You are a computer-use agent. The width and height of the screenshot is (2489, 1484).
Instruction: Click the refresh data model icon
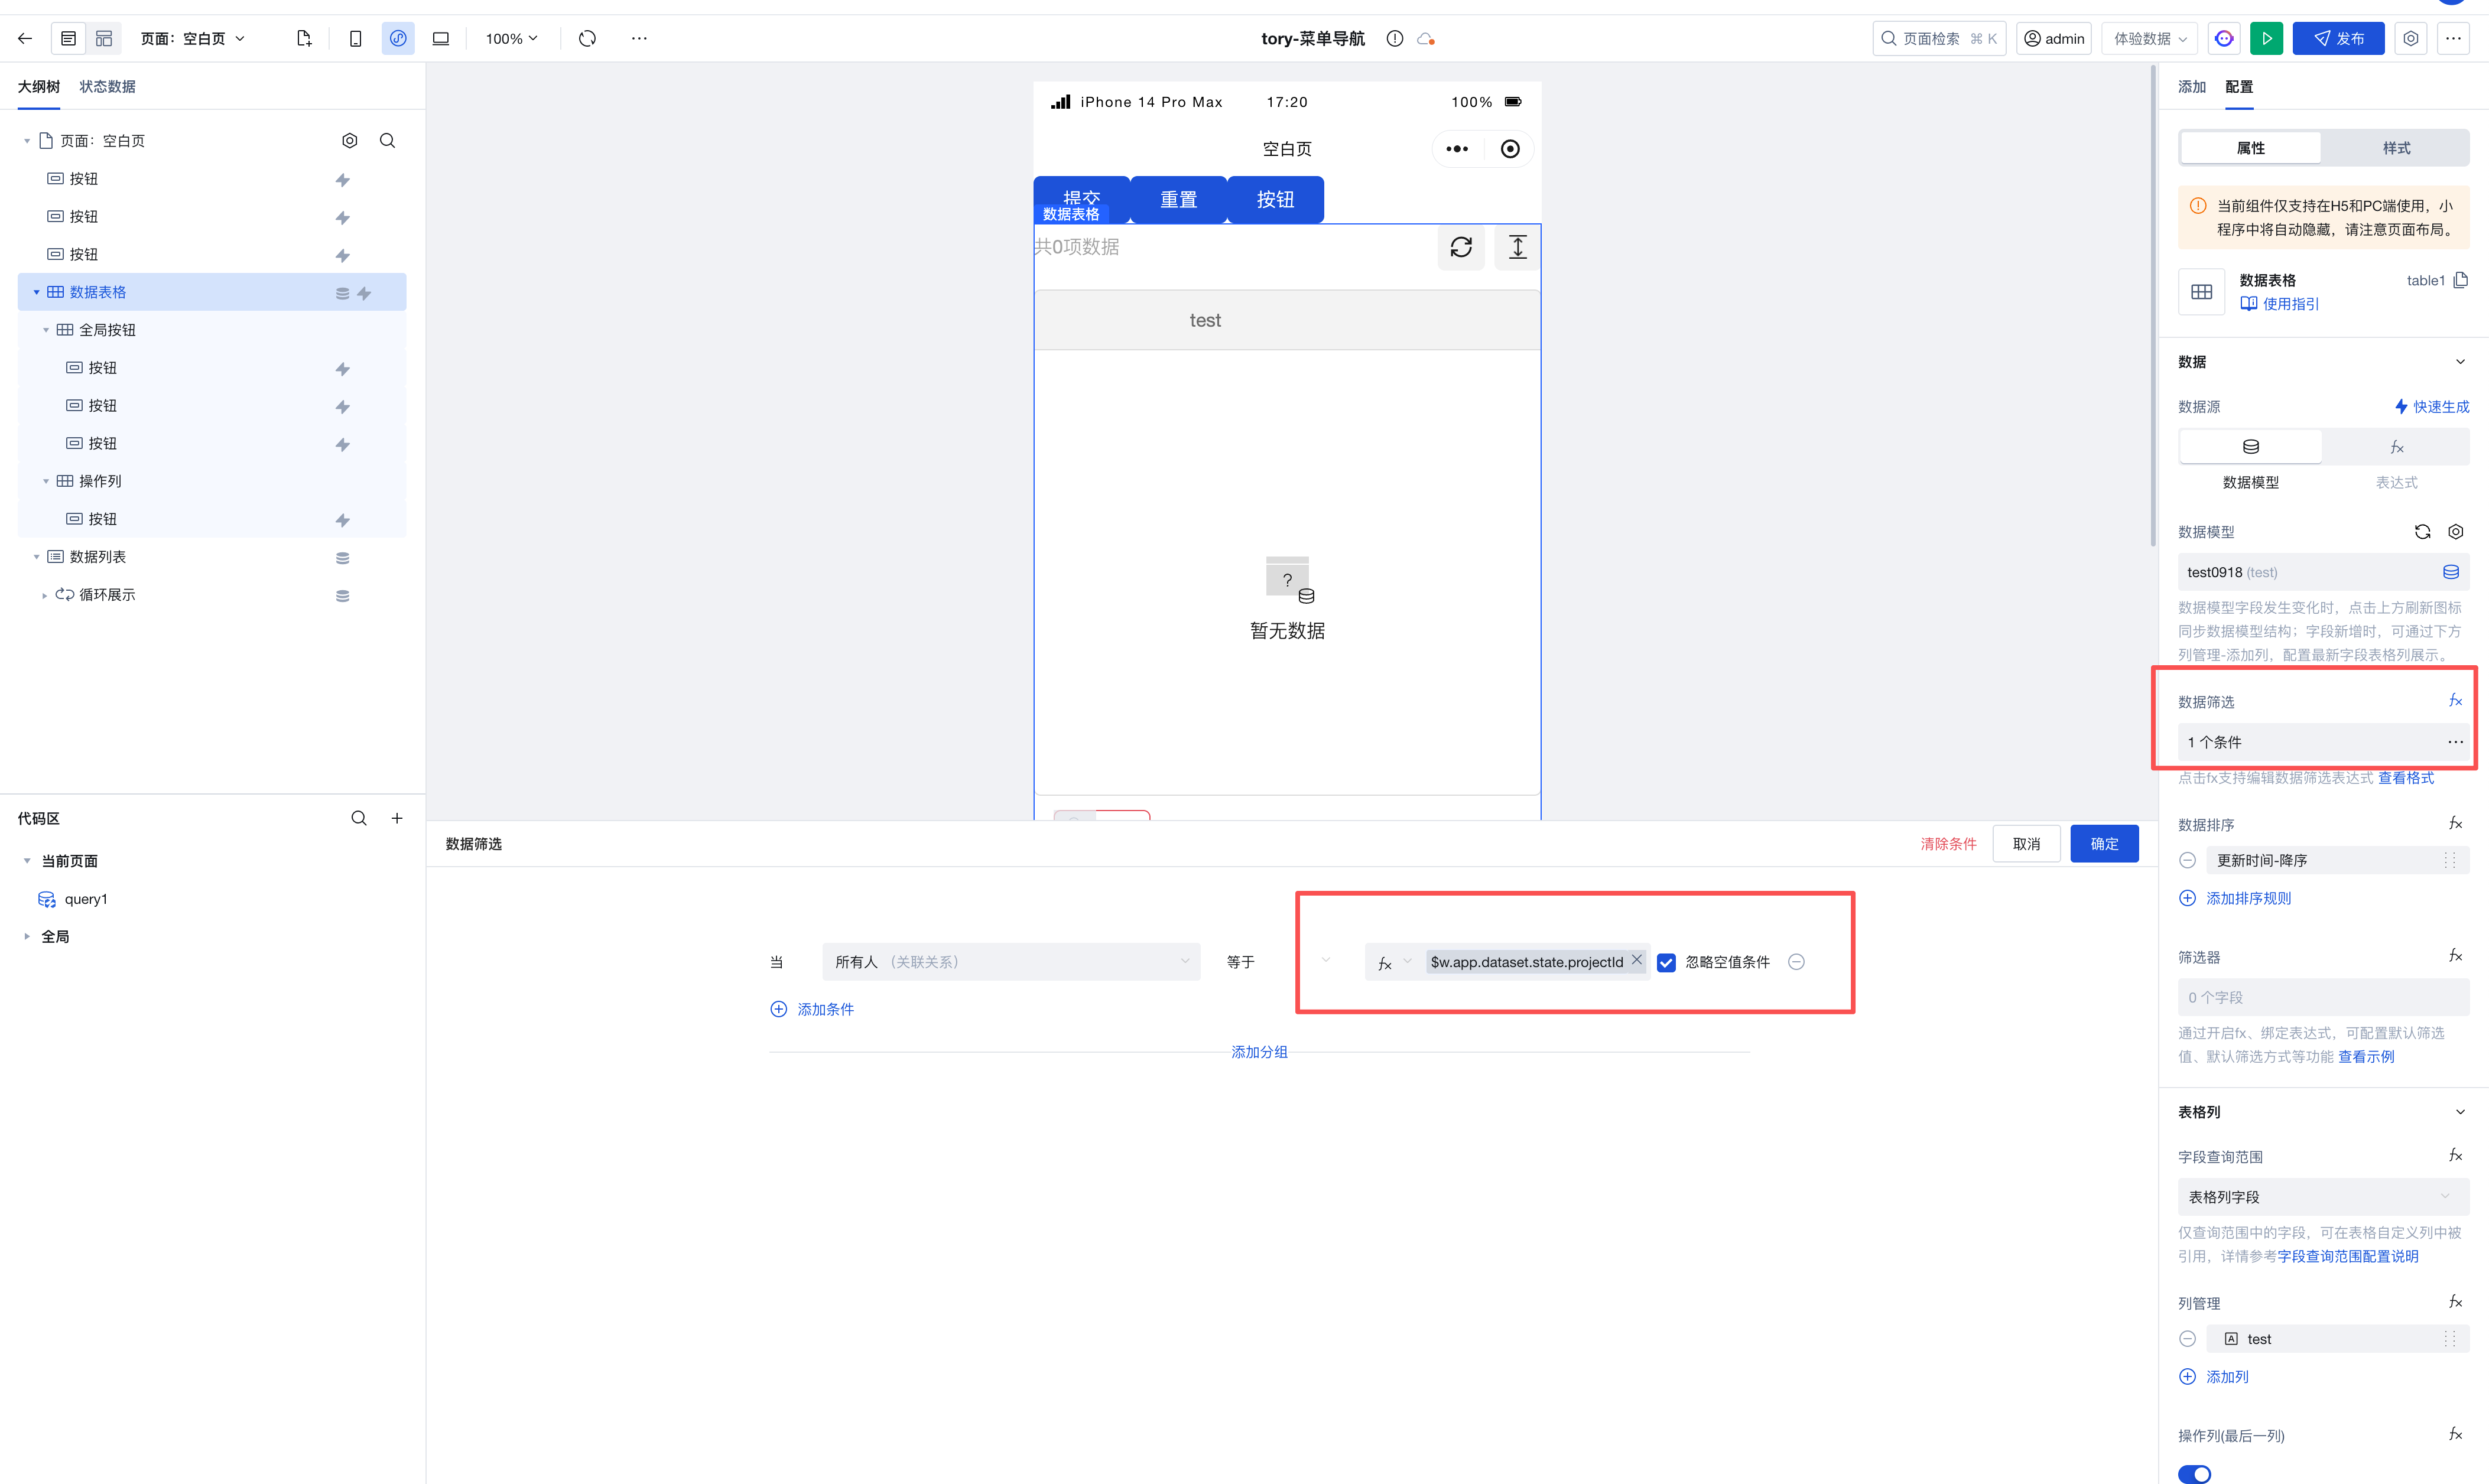coord(2421,532)
